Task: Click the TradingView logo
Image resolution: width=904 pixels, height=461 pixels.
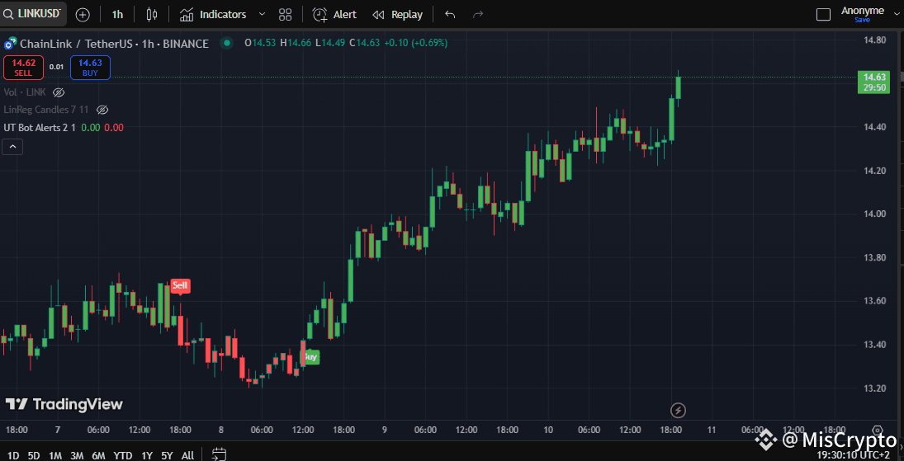Action: click(x=64, y=404)
